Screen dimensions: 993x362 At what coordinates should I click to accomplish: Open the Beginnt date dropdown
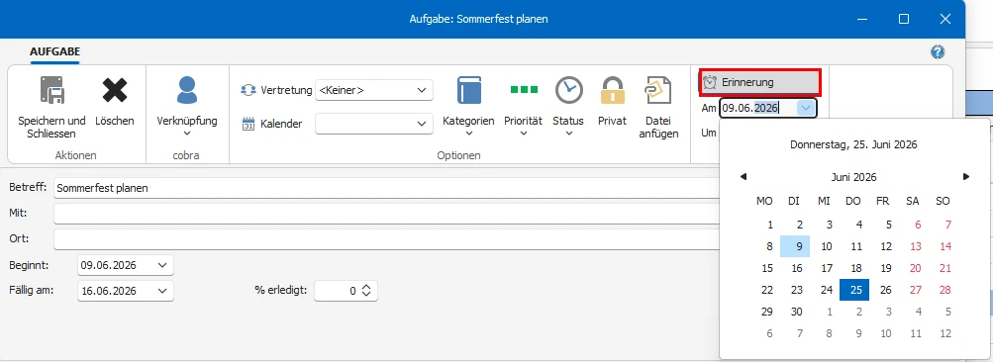point(162,265)
